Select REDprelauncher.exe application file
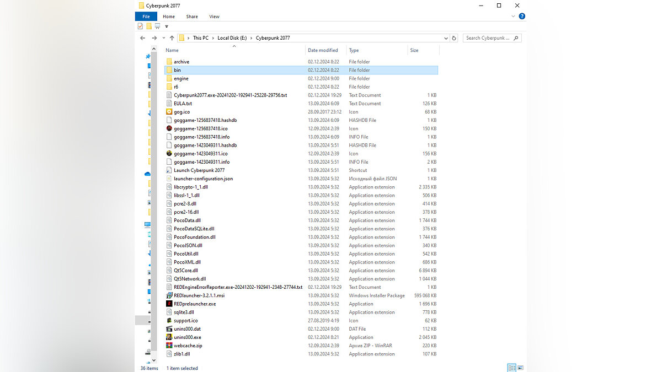 coord(194,304)
